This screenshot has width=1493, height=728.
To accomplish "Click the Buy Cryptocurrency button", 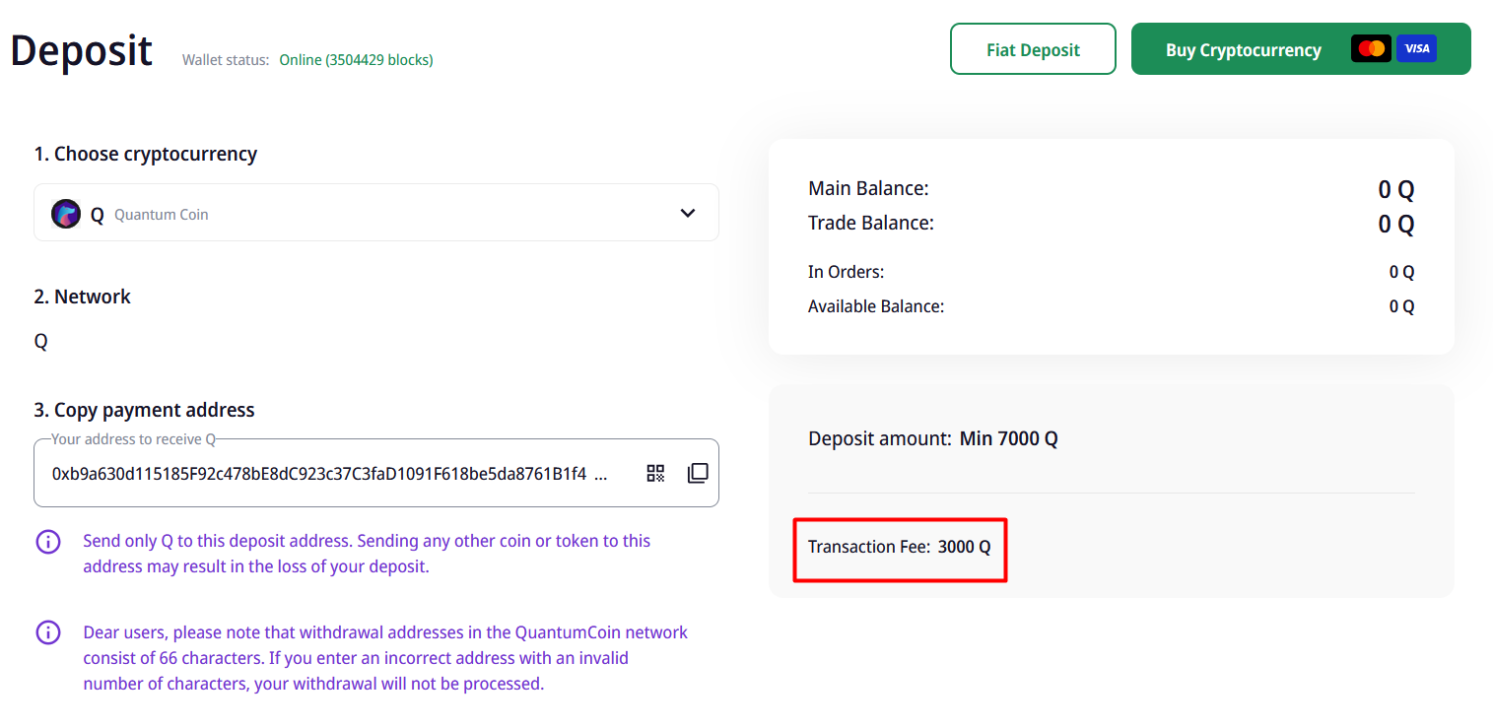I will pyautogui.click(x=1243, y=50).
